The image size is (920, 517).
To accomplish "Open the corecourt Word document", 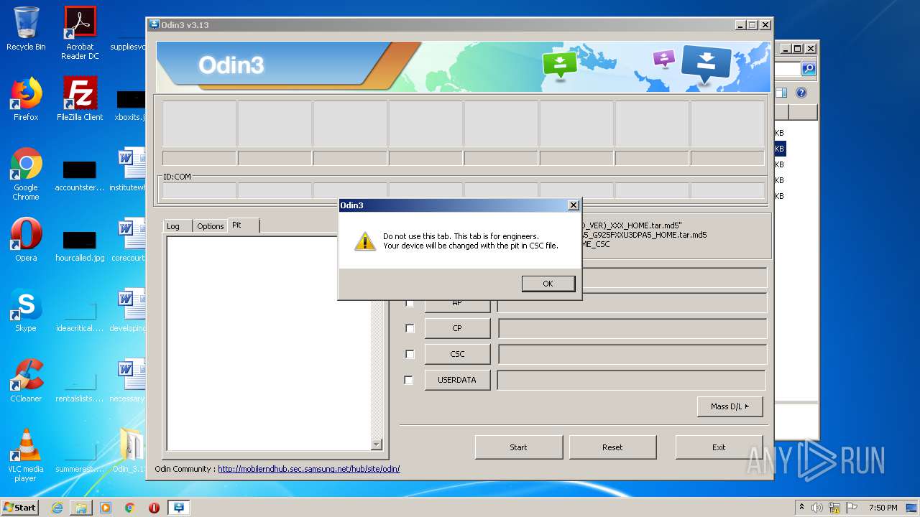I will tap(129, 240).
